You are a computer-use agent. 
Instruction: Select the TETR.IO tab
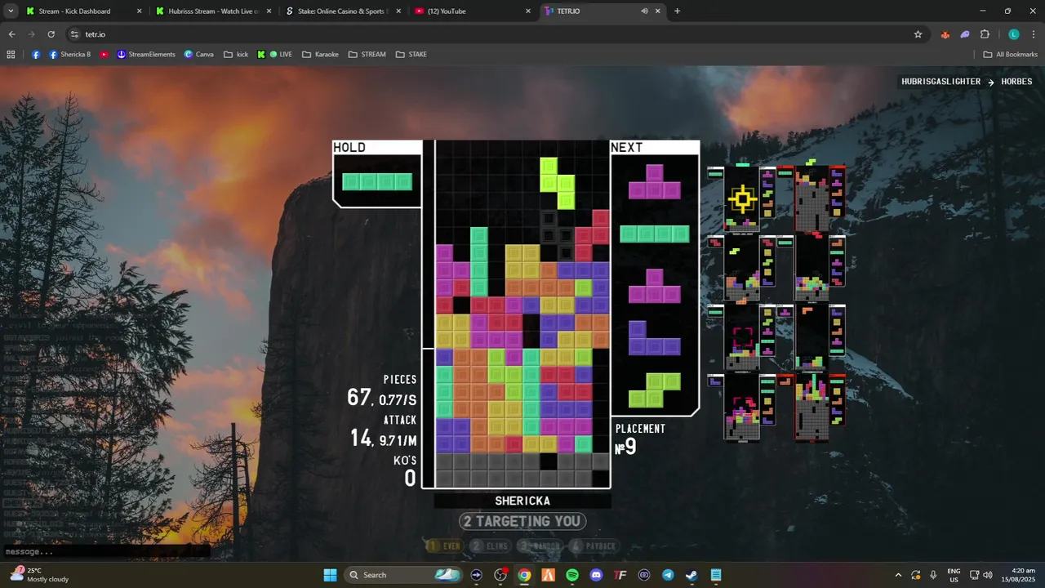coord(602,11)
